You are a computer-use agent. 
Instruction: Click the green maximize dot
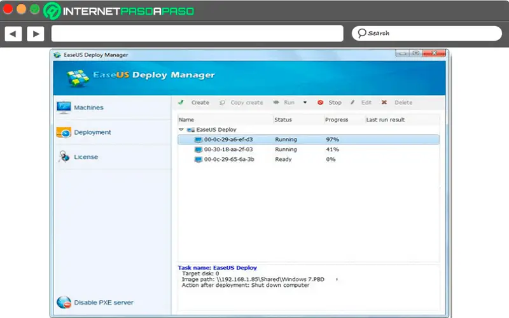(x=35, y=9)
